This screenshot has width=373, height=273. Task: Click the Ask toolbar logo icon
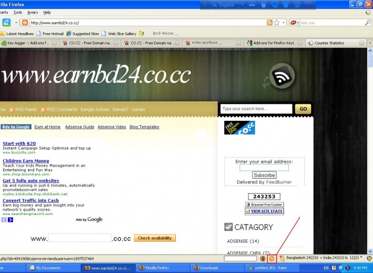(x=6, y=22)
